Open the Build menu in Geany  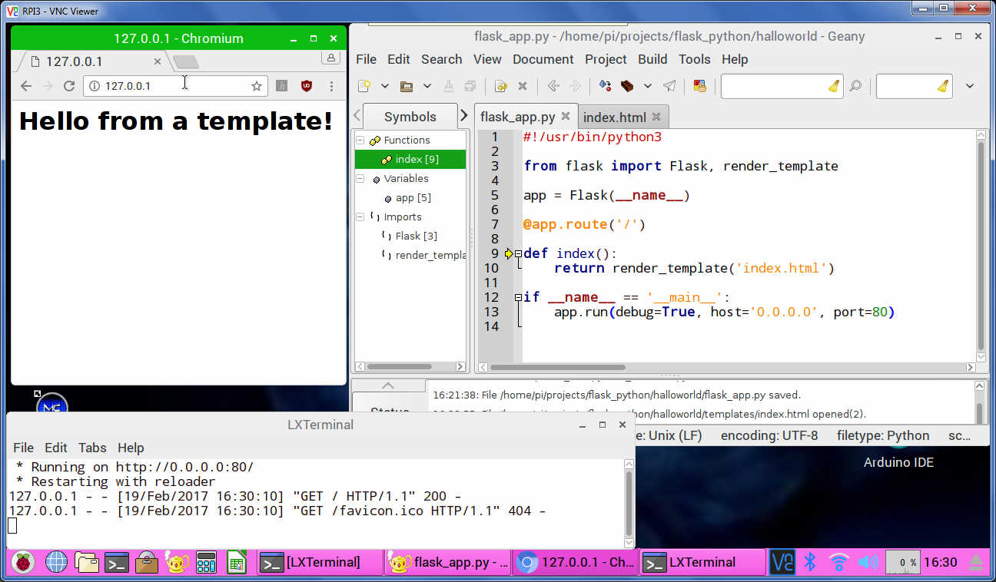coord(652,59)
